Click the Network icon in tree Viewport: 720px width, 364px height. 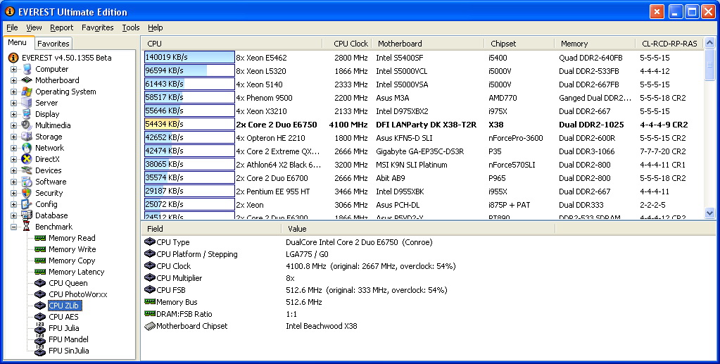point(27,148)
